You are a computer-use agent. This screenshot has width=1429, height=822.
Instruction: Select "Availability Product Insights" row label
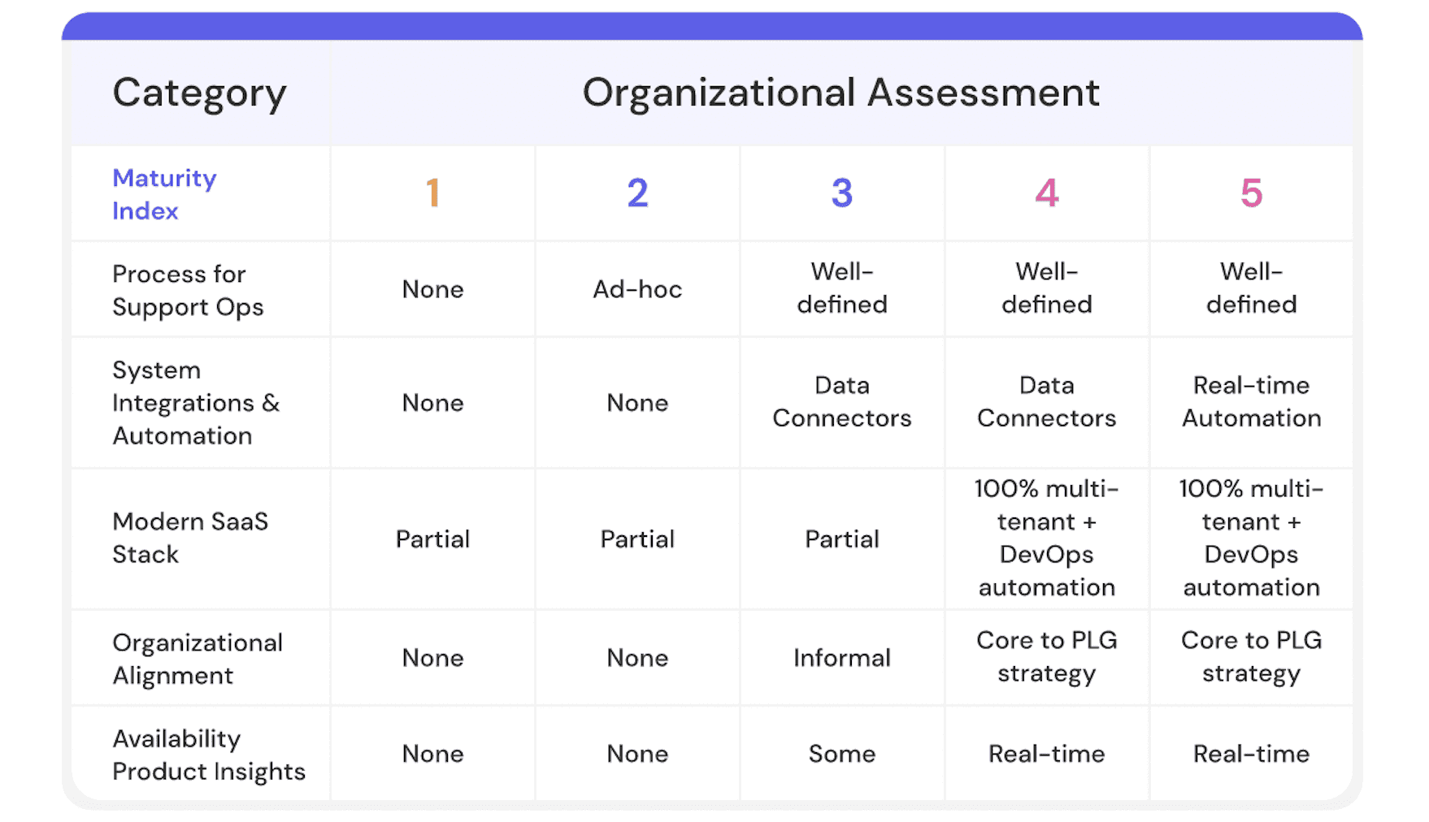(209, 755)
